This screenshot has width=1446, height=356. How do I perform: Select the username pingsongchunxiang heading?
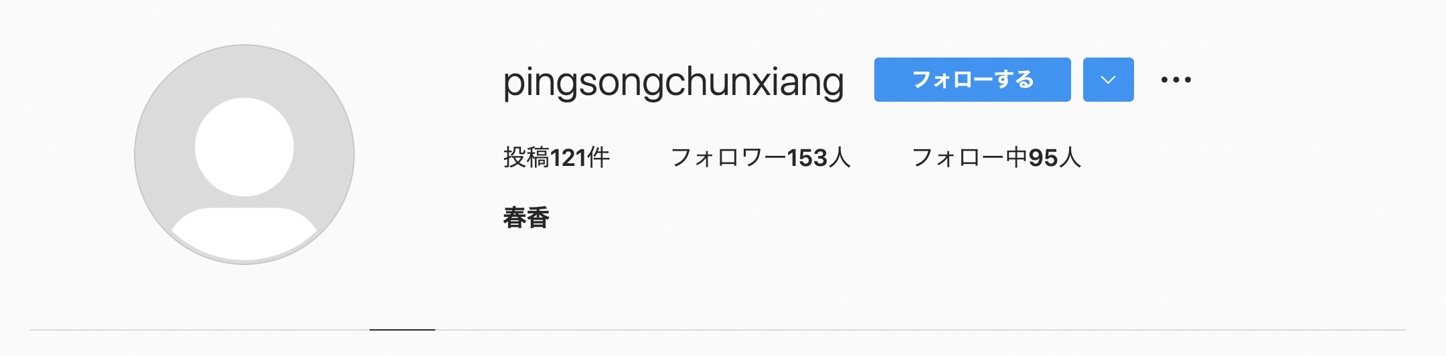[x=673, y=83]
